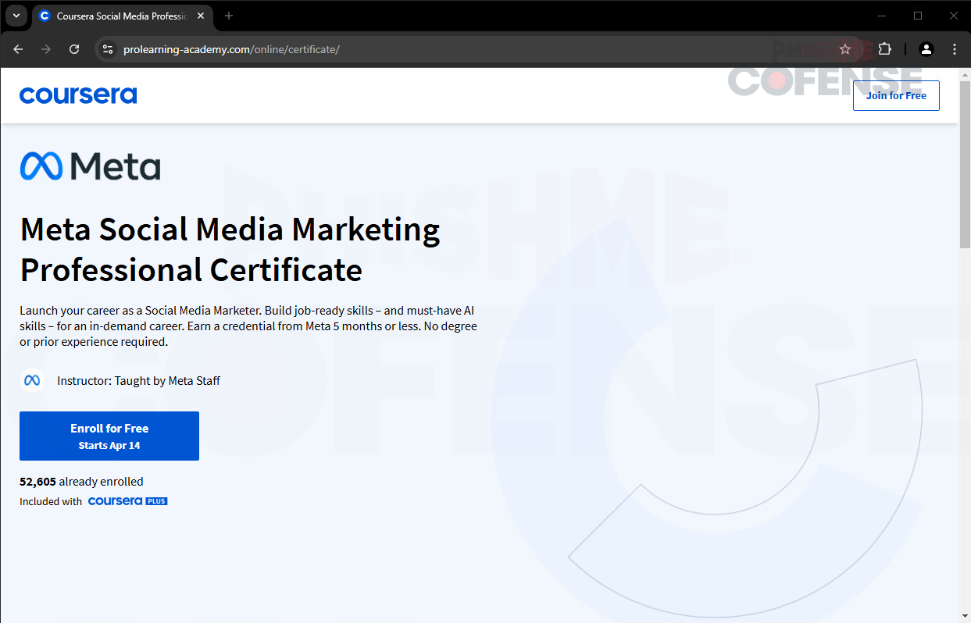Click the site information icon in address bar

(108, 49)
